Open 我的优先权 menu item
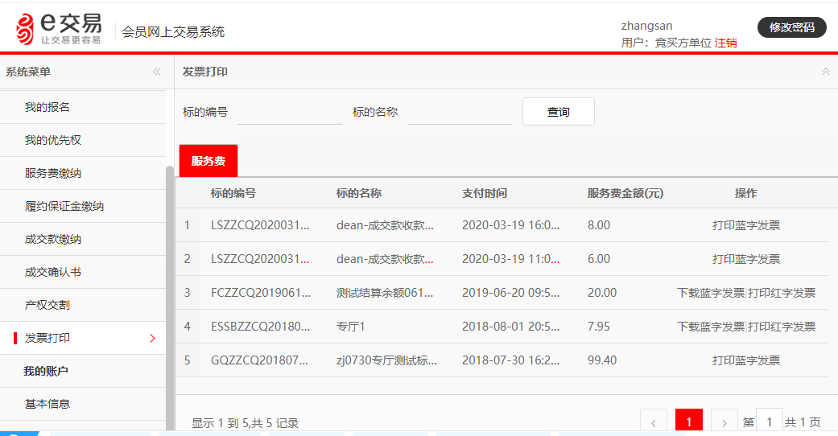Viewport: 838px width, 436px height. pyautogui.click(x=83, y=140)
